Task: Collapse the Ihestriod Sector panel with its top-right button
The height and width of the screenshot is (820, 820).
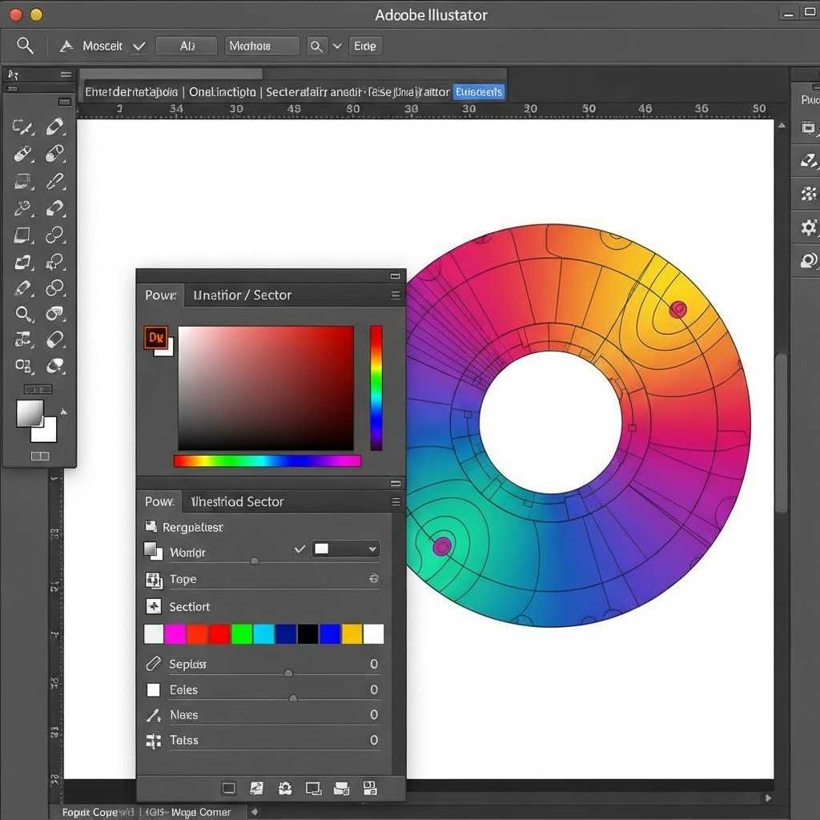Action: click(x=396, y=483)
